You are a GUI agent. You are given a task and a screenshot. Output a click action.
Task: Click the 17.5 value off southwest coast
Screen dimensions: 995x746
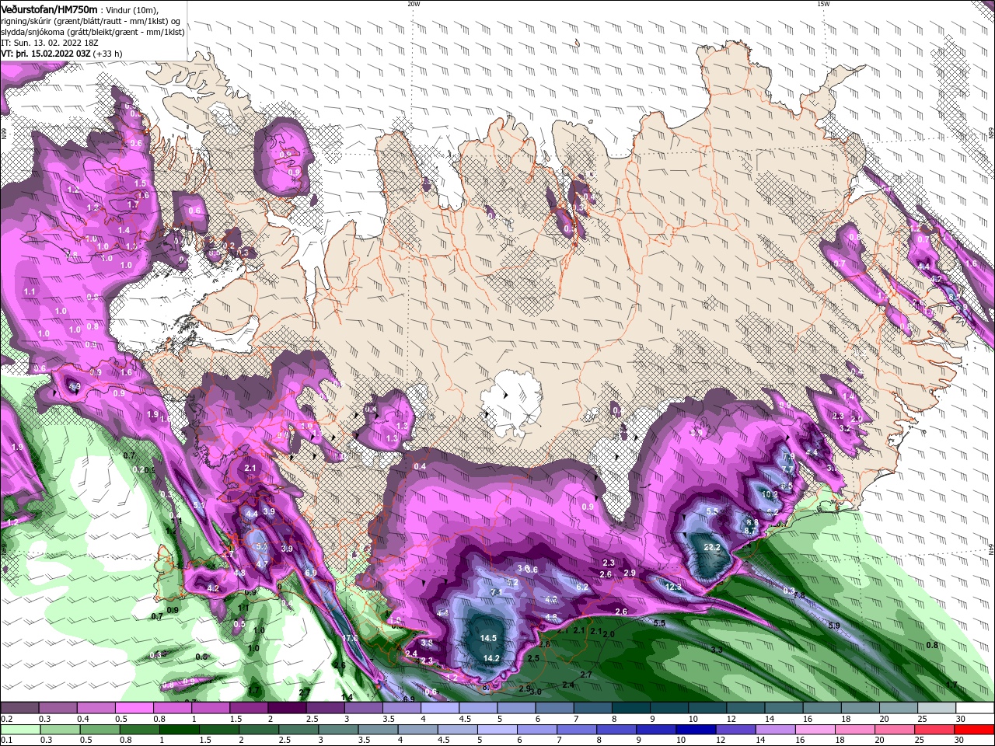point(350,638)
